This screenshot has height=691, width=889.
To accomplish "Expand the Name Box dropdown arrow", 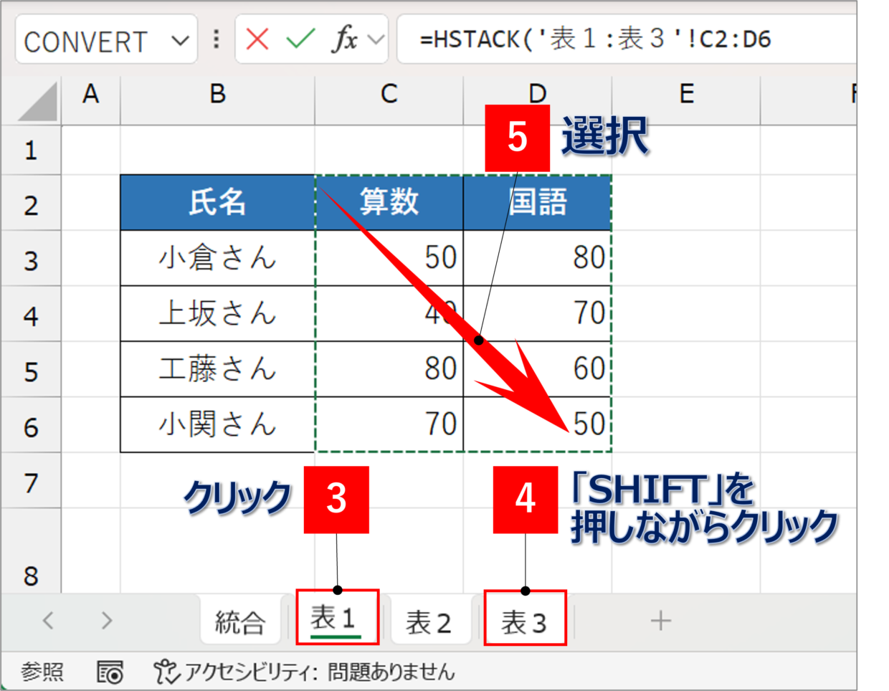I will coord(180,40).
